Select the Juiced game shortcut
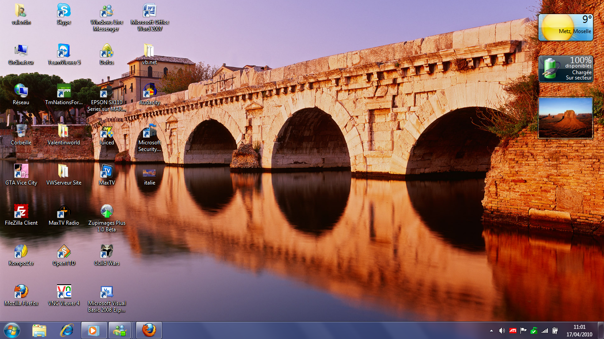Screen dimensions: 604x339 [x=107, y=135]
